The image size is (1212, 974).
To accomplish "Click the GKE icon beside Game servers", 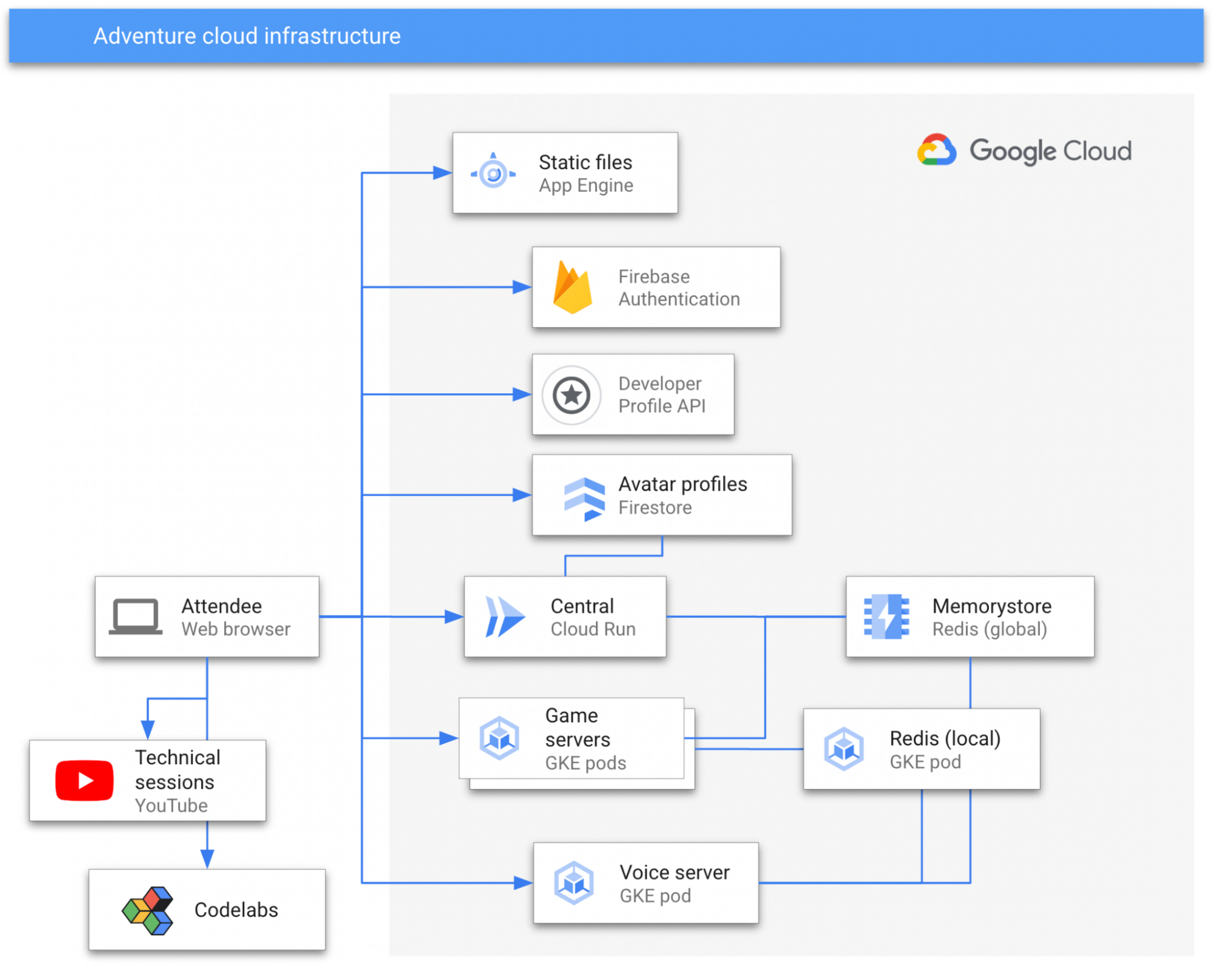I will point(499,738).
